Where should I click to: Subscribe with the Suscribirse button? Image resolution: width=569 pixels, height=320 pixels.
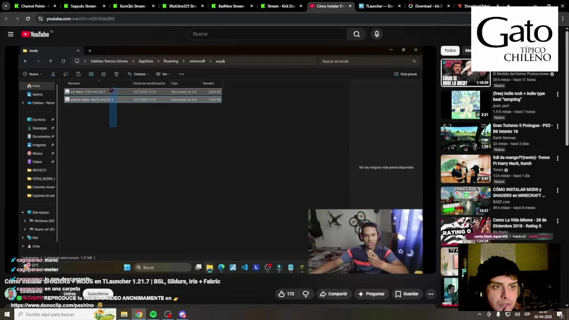98,294
